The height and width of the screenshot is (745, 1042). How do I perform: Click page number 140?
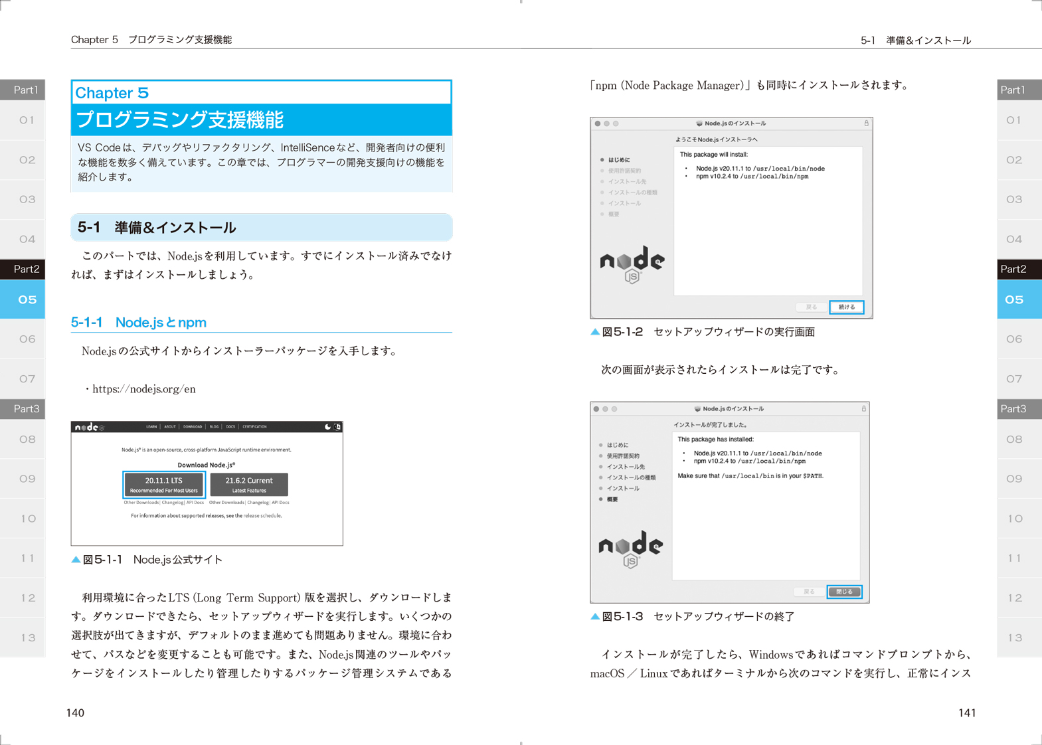[75, 712]
